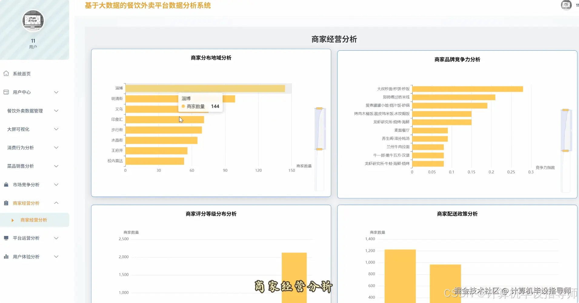Select the highlighted 商家经营分析 submenu item
This screenshot has height=303, width=579.
pos(35,220)
